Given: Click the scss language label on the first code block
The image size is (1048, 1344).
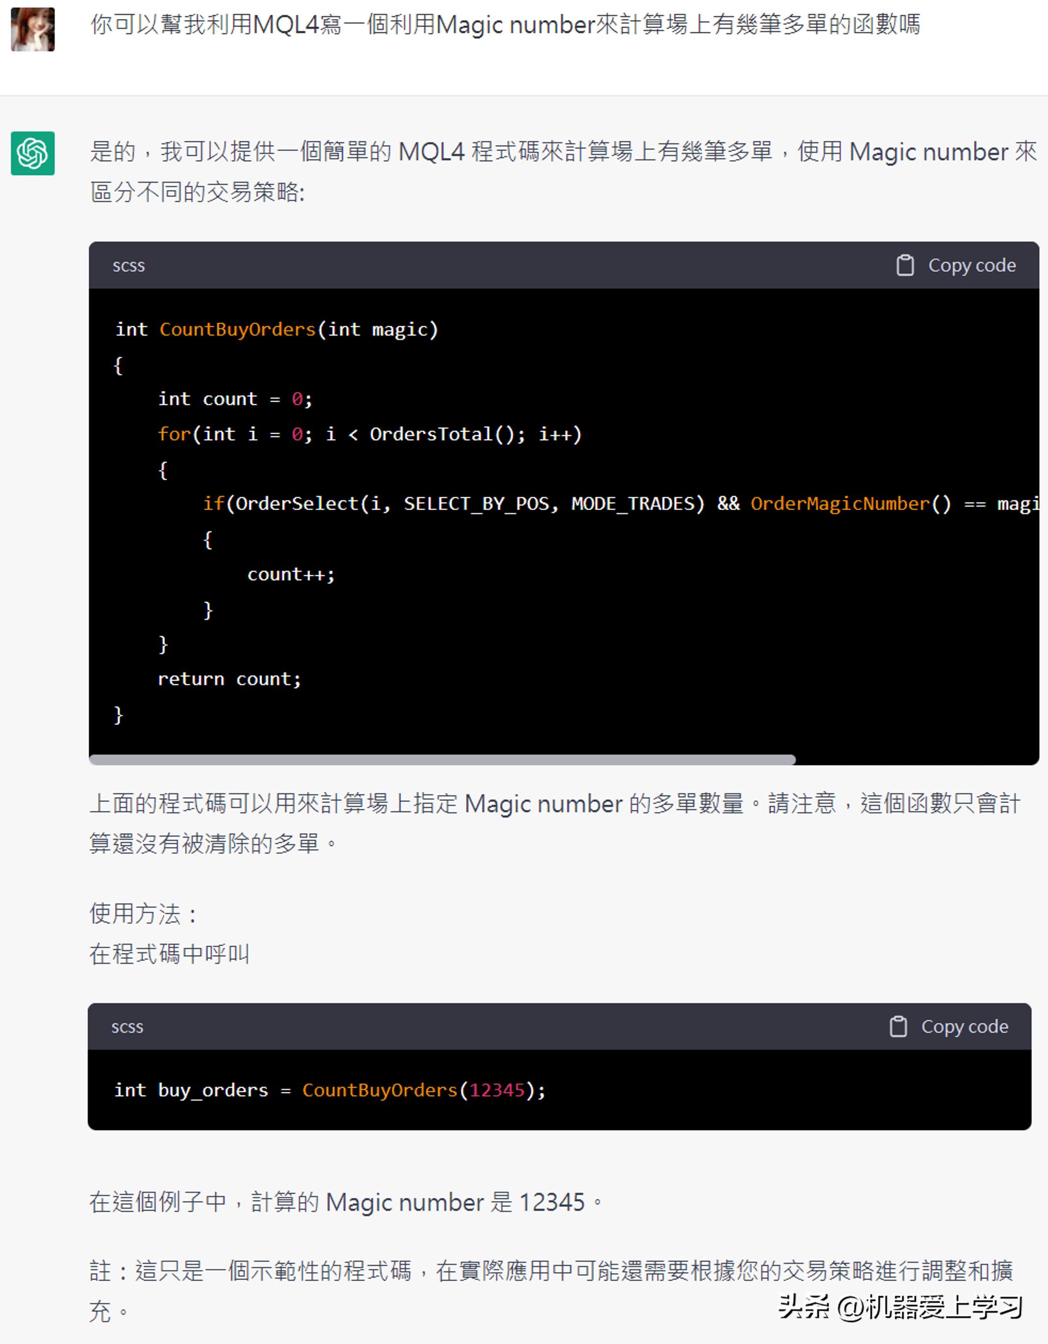Looking at the screenshot, I should click(x=128, y=266).
